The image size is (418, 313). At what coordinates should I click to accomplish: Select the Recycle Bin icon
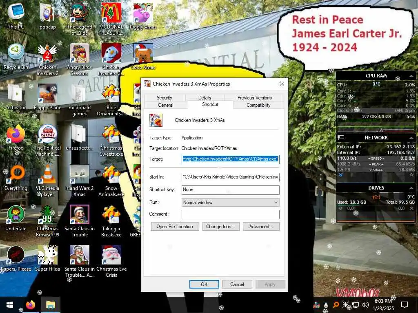[x=16, y=56]
